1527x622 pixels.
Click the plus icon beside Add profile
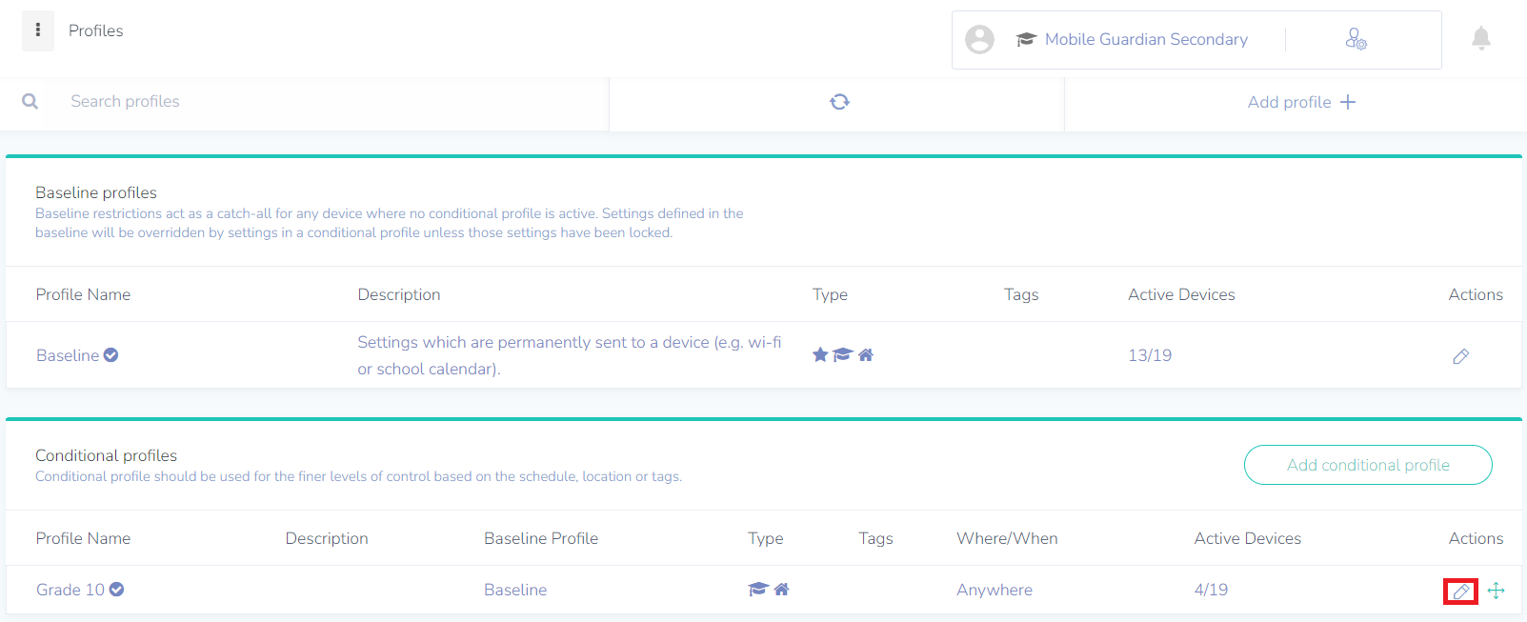point(1348,102)
